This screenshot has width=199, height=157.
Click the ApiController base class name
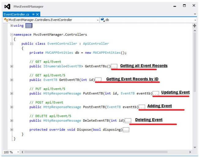[96, 44]
